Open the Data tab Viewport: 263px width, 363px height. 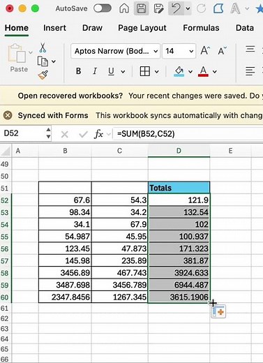tap(245, 28)
